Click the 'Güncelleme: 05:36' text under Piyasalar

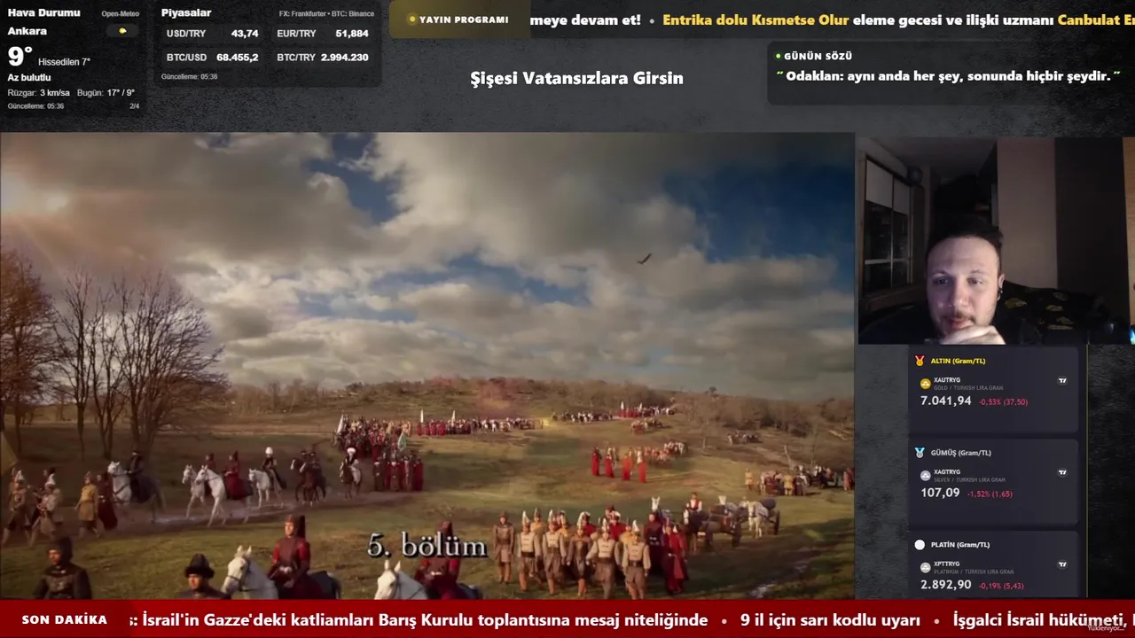click(189, 77)
